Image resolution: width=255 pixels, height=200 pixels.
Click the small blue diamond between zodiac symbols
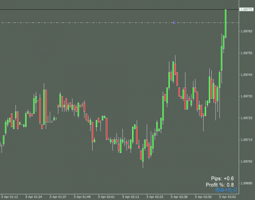[x=226, y=190]
